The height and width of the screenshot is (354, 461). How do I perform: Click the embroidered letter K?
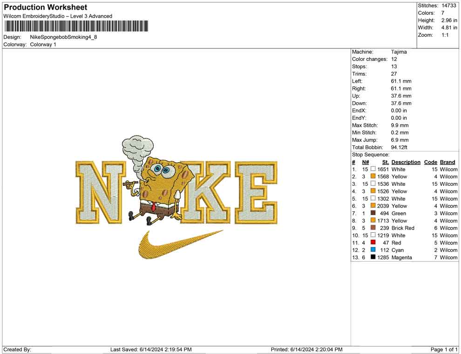(x=206, y=192)
